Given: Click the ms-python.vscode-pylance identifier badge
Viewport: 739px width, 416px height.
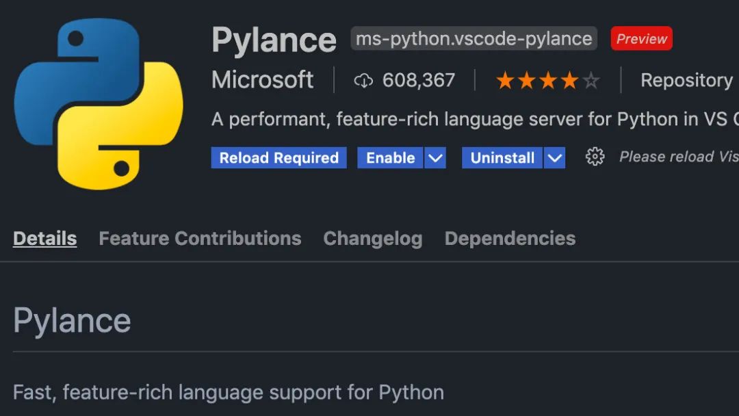Looking at the screenshot, I should click(474, 39).
